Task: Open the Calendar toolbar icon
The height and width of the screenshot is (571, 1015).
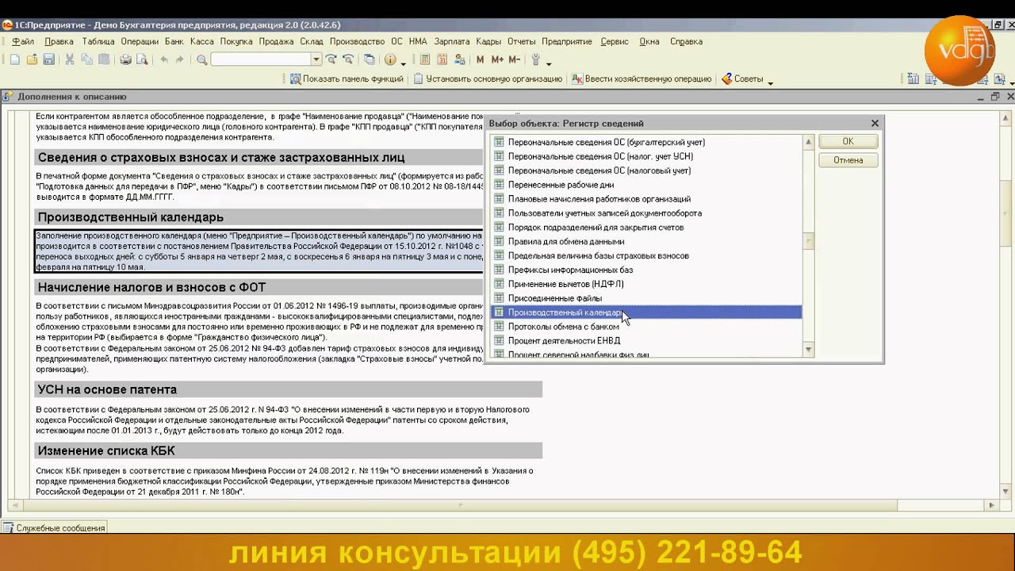Action: (x=442, y=59)
